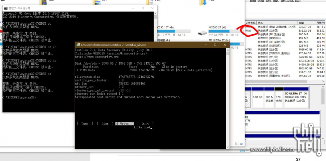The height and width of the screenshot is (161, 326).
Task: Select the RAW 832.92 GB volume row
Action: (285, 31)
